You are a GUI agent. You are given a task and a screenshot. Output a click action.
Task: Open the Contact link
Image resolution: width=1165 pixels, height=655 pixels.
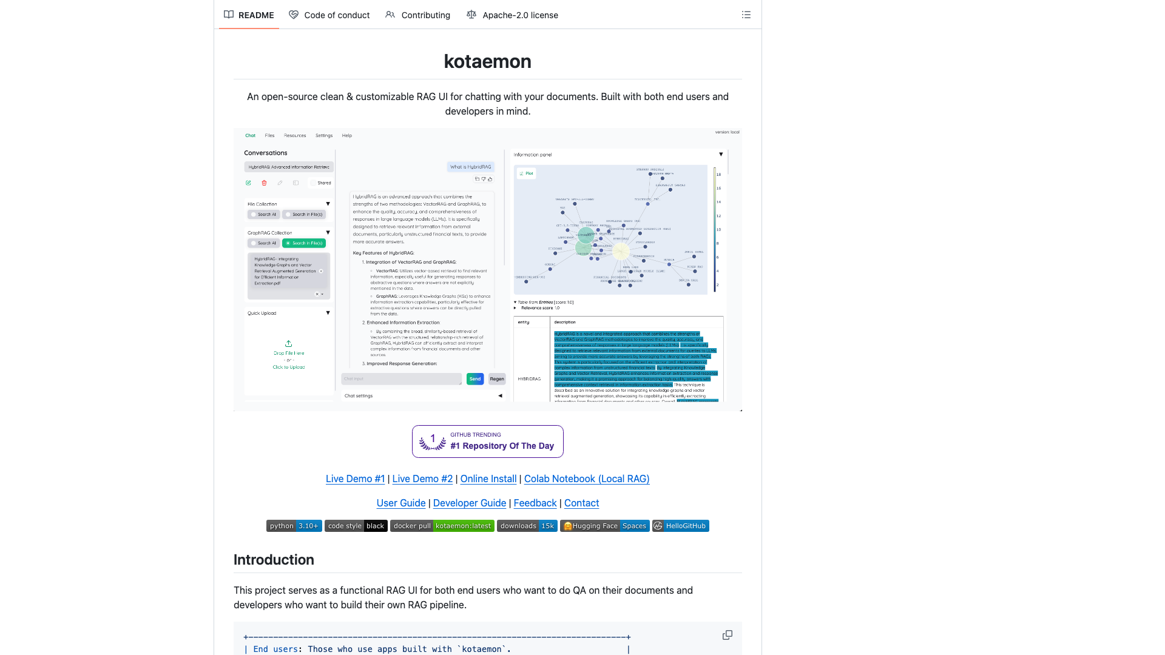(x=581, y=503)
